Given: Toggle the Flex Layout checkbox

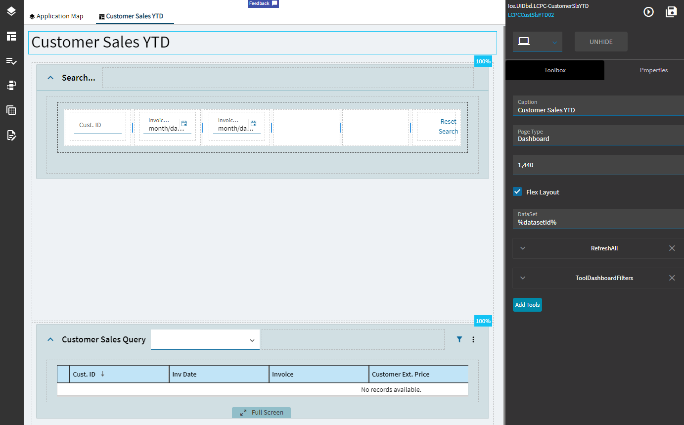Looking at the screenshot, I should [x=517, y=191].
